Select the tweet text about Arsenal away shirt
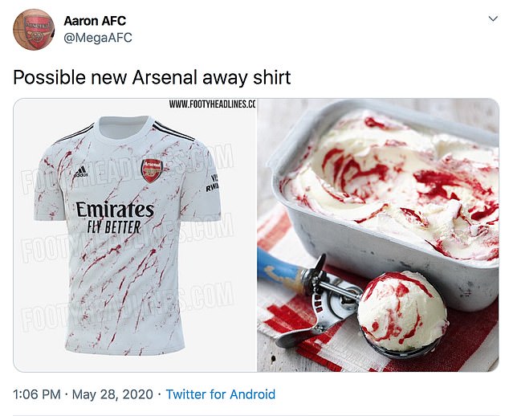This screenshot has width=509, height=416. click(x=152, y=78)
